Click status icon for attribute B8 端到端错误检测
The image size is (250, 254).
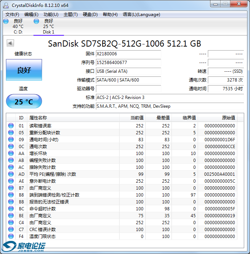click(x=11, y=195)
